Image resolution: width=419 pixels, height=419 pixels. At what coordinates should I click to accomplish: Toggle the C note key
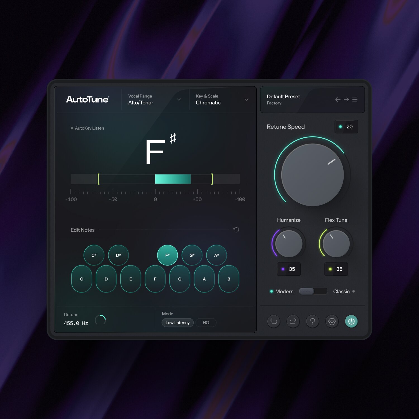coord(82,279)
